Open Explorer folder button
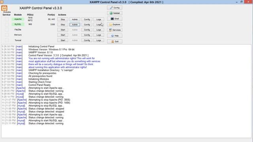Image resolution: width=253 pixels, height=142 pixels. [115, 24]
